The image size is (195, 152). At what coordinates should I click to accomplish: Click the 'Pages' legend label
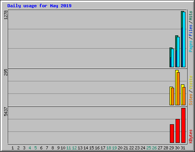(191, 46)
